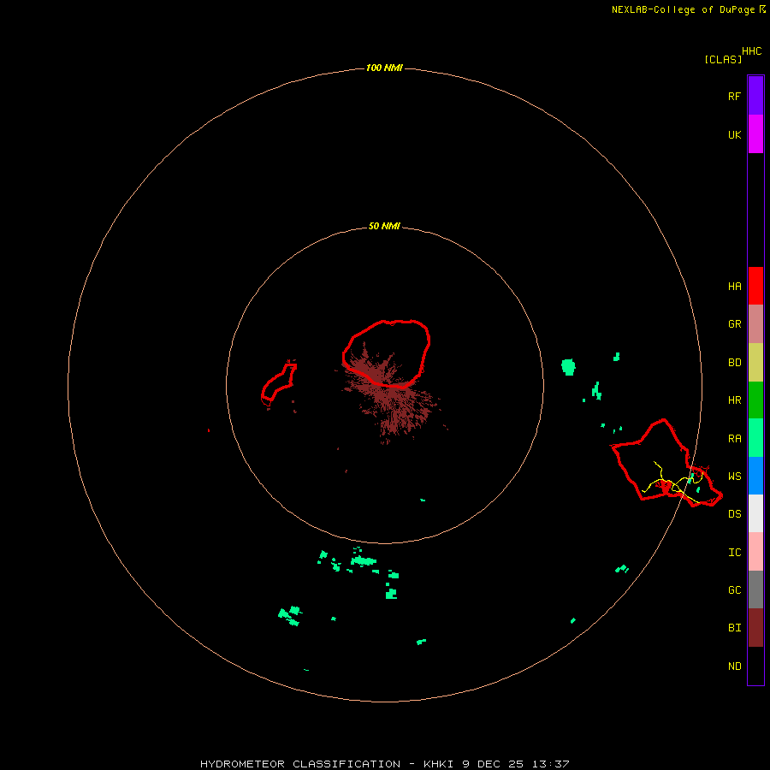Screen dimensions: 770x770
Task: Click the ND black legend swatch
Action: pos(755,666)
